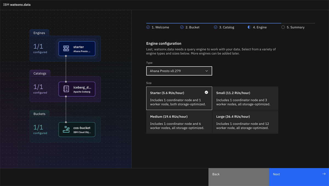Click the starter engine icon

[x=66, y=49]
